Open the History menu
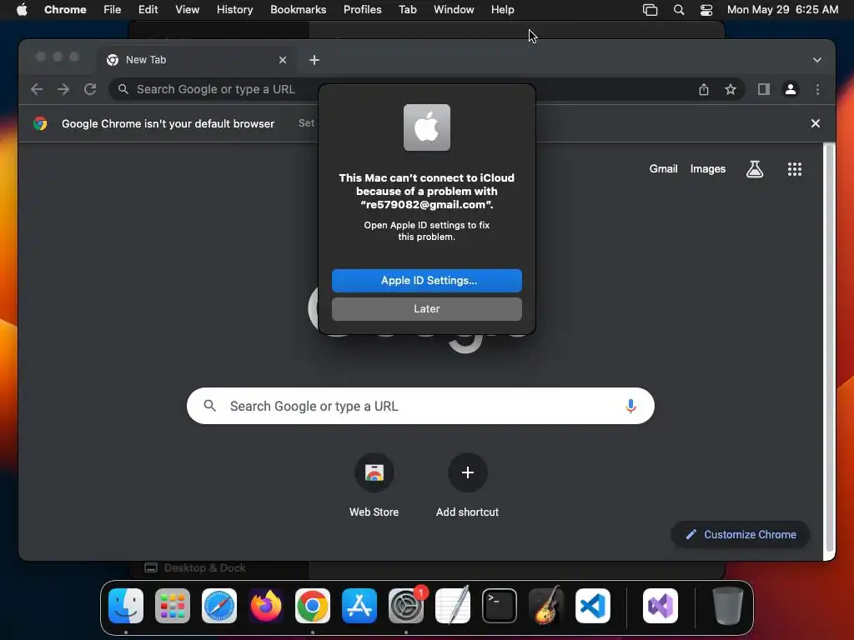854x640 pixels. click(234, 9)
